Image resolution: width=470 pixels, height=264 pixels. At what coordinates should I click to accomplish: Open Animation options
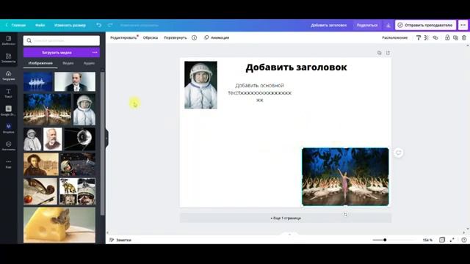click(x=217, y=37)
